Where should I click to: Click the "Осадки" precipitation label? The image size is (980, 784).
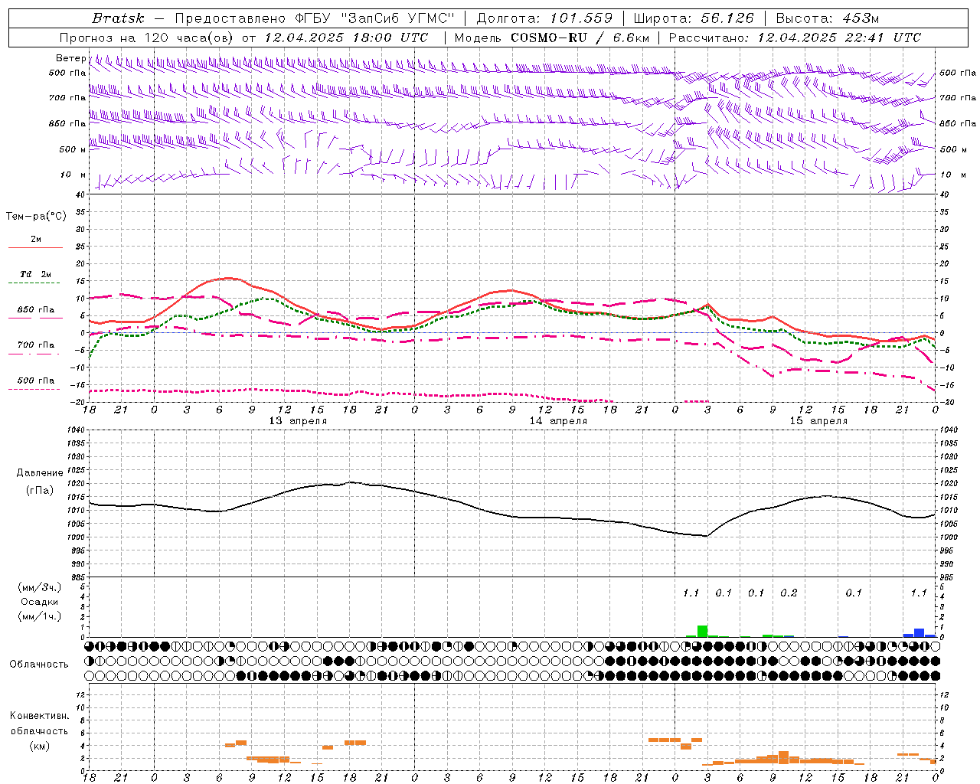pos(40,602)
